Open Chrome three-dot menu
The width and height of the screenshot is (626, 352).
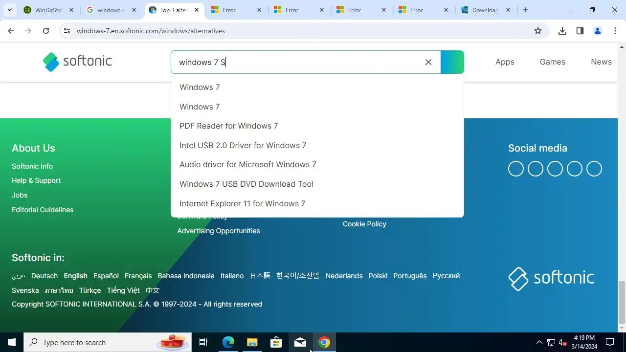point(615,31)
